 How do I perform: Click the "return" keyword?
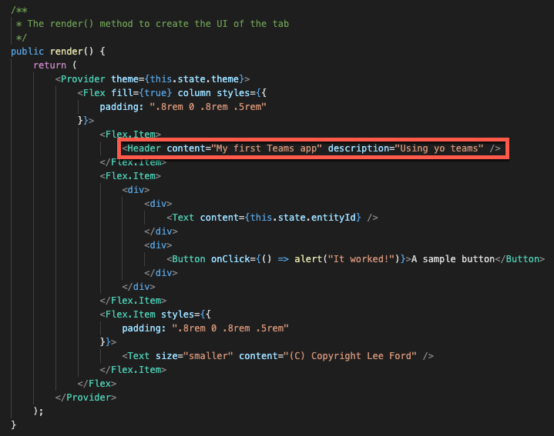point(50,65)
